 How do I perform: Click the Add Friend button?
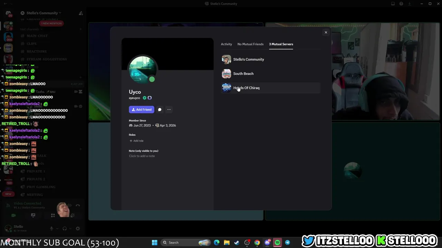142,110
